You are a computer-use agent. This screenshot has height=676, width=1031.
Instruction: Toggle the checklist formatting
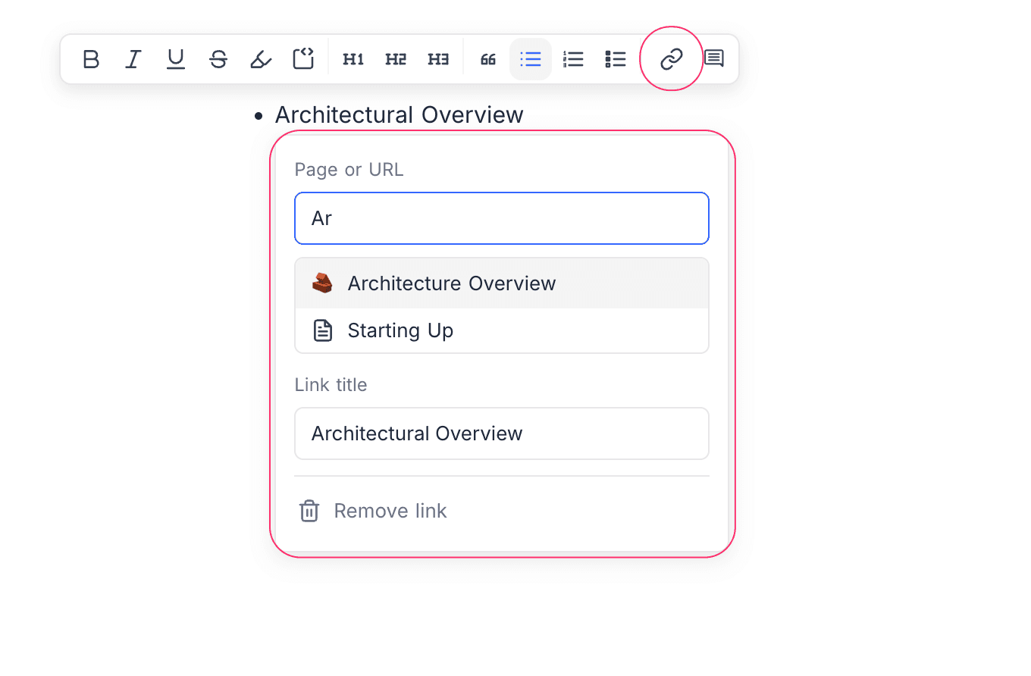(x=616, y=58)
